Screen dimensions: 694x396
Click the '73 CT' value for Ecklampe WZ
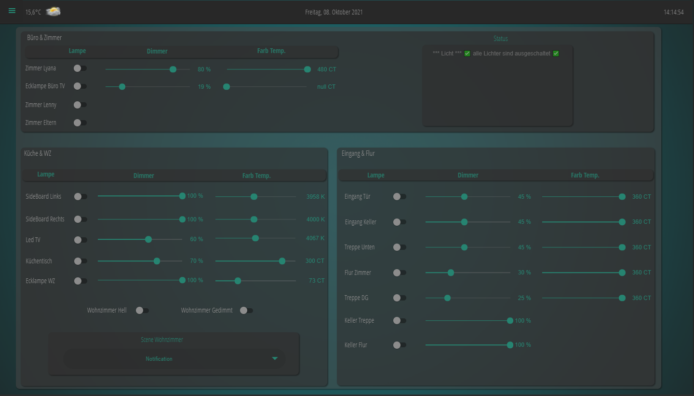(x=317, y=280)
